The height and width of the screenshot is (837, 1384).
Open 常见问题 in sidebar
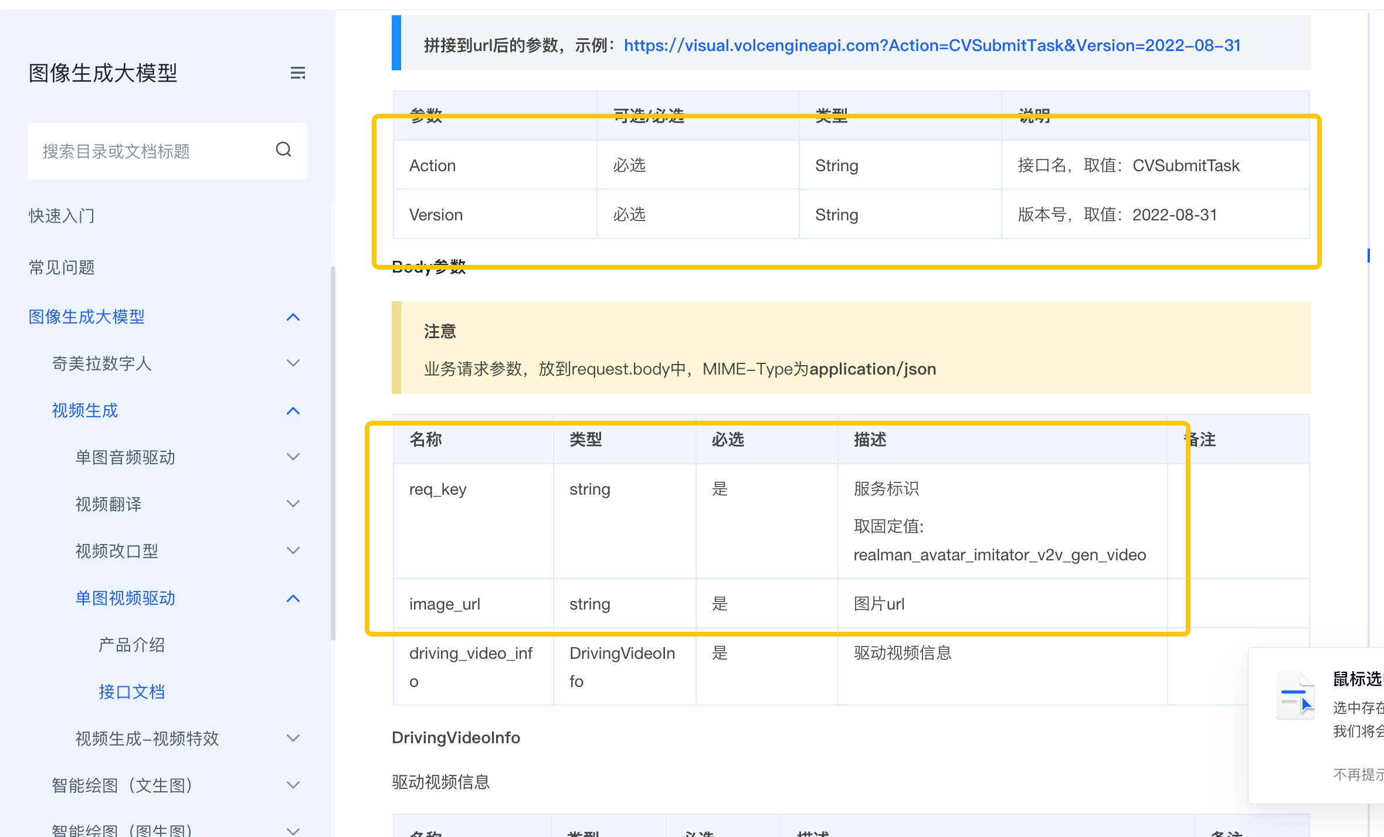62,267
